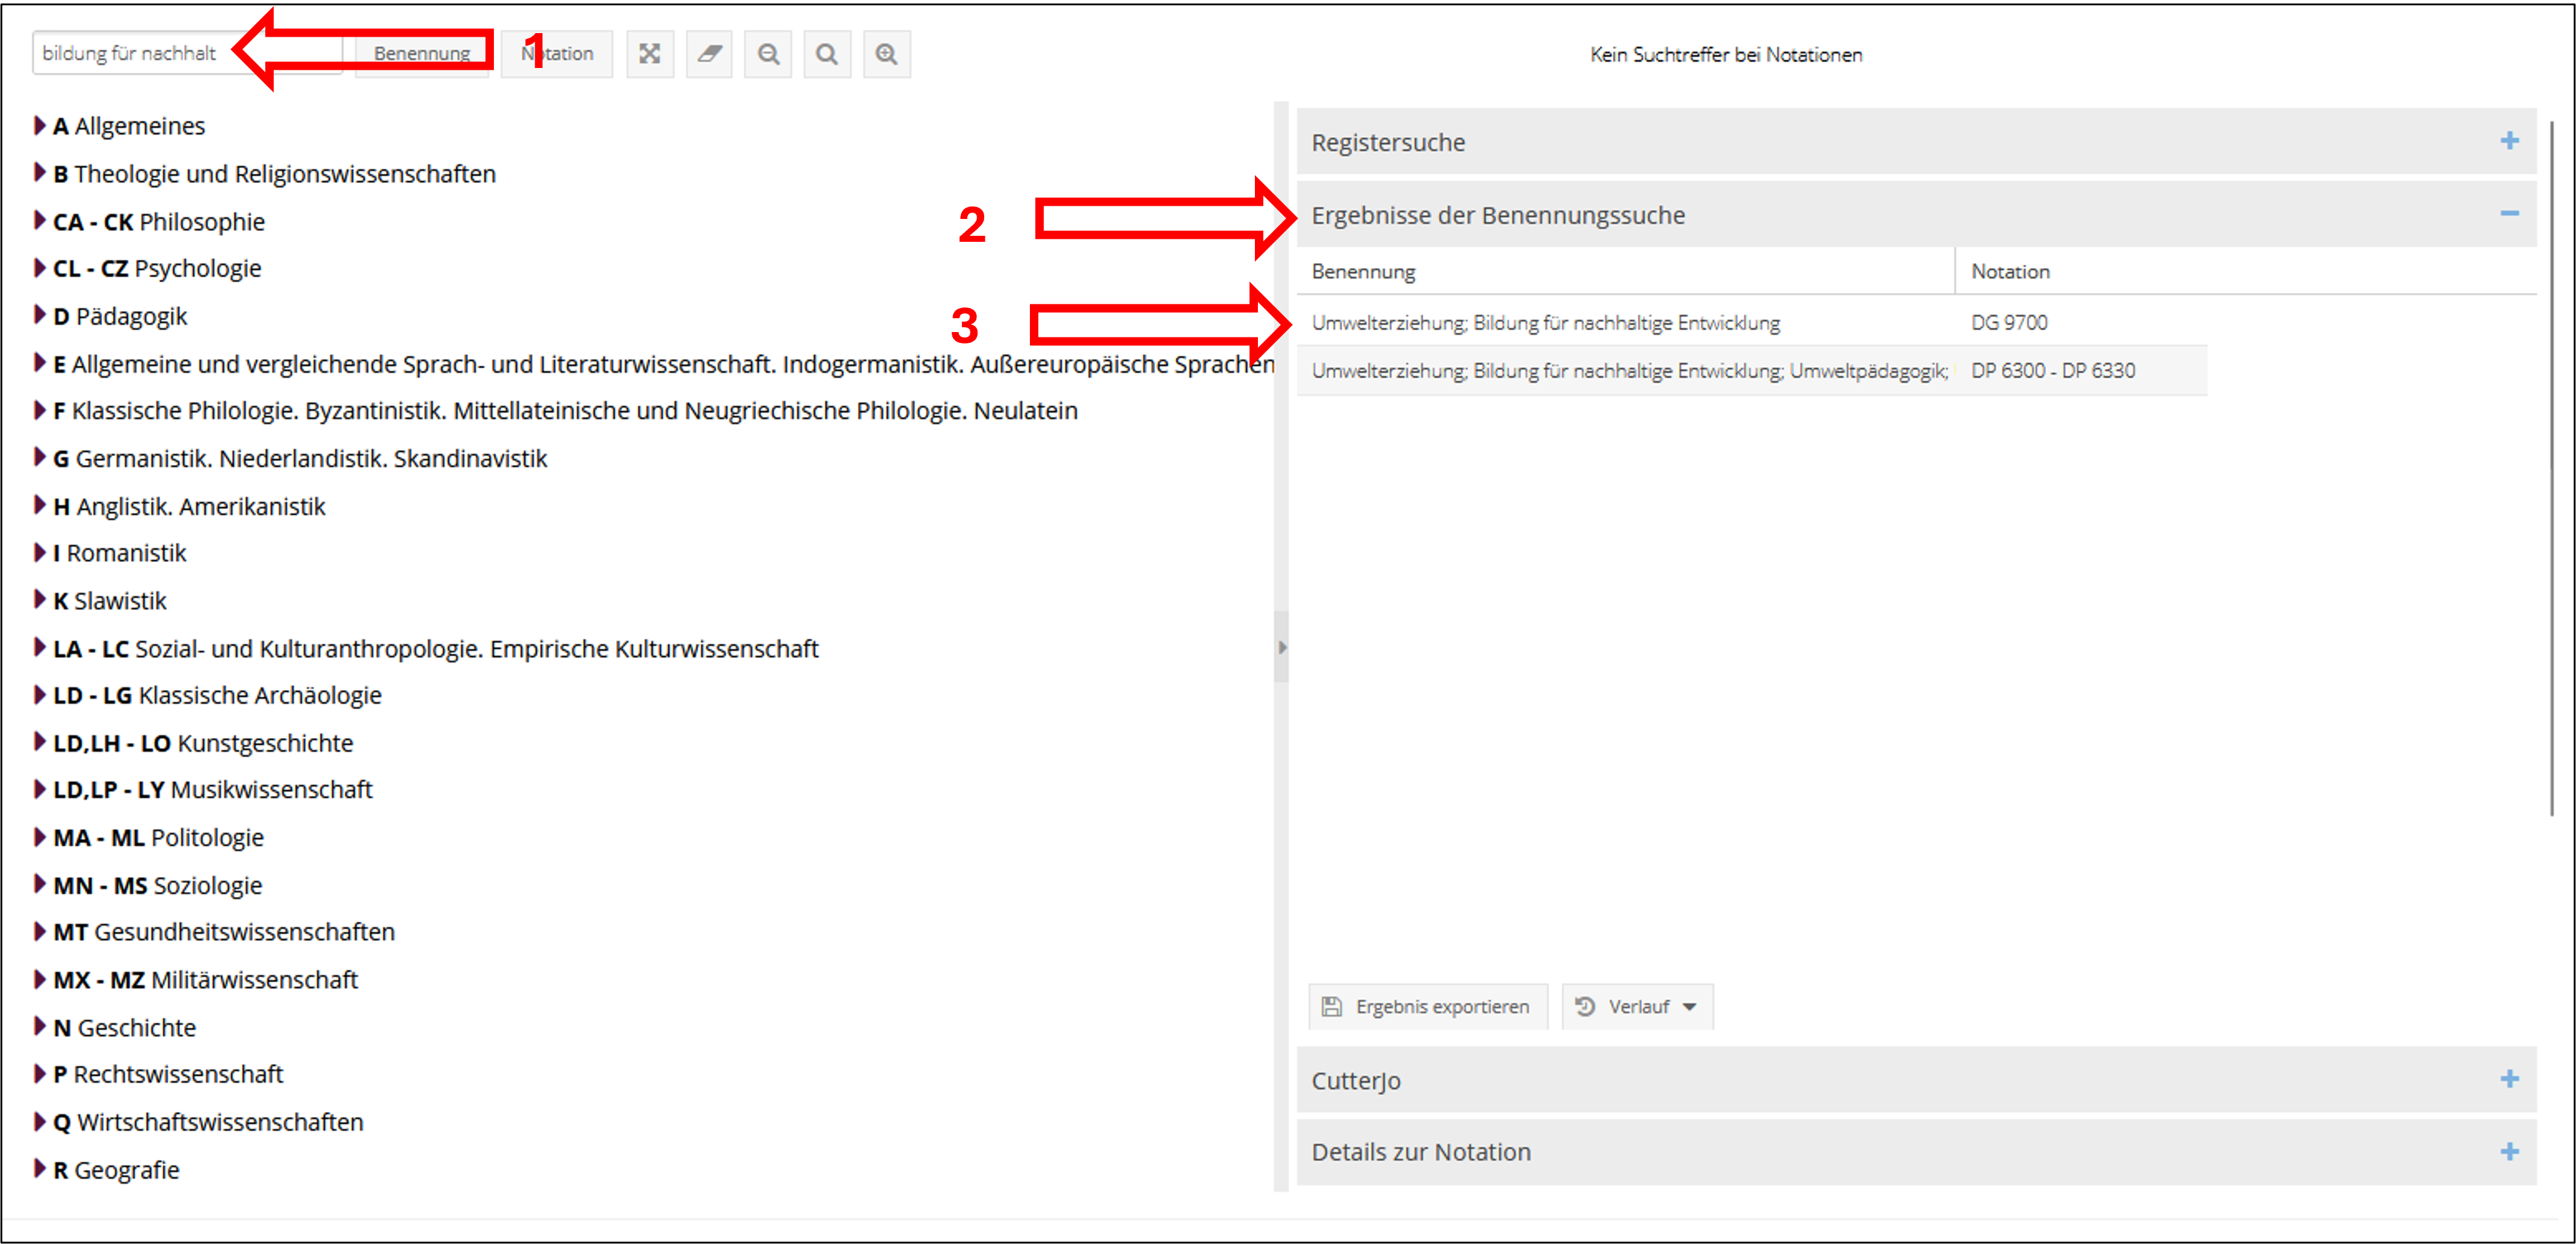Click Ergebnis exportieren button

pos(1428,1006)
